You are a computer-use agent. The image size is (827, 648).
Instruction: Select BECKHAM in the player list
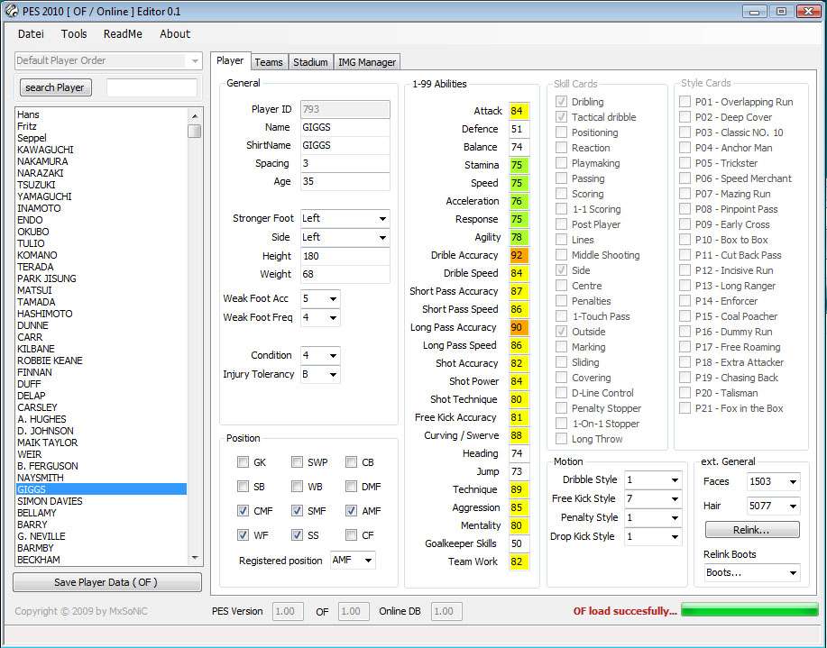coord(37,560)
